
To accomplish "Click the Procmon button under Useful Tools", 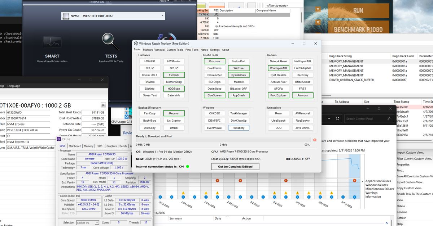I will 214,61.
